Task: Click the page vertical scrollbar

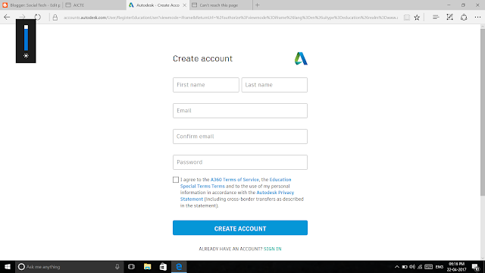Action: pyautogui.click(x=483, y=111)
